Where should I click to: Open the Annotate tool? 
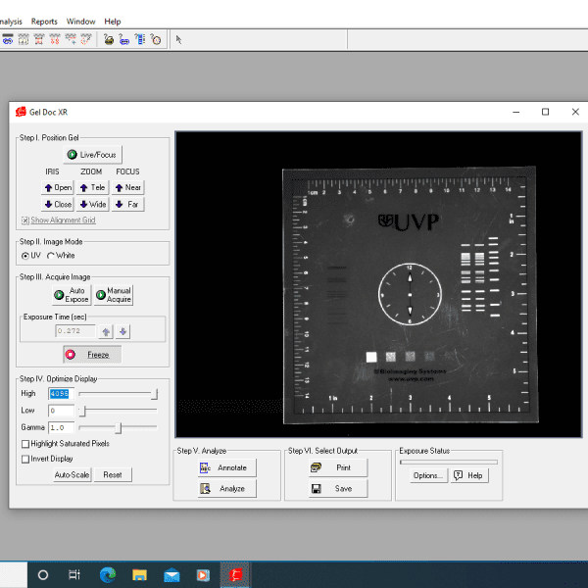(x=227, y=467)
